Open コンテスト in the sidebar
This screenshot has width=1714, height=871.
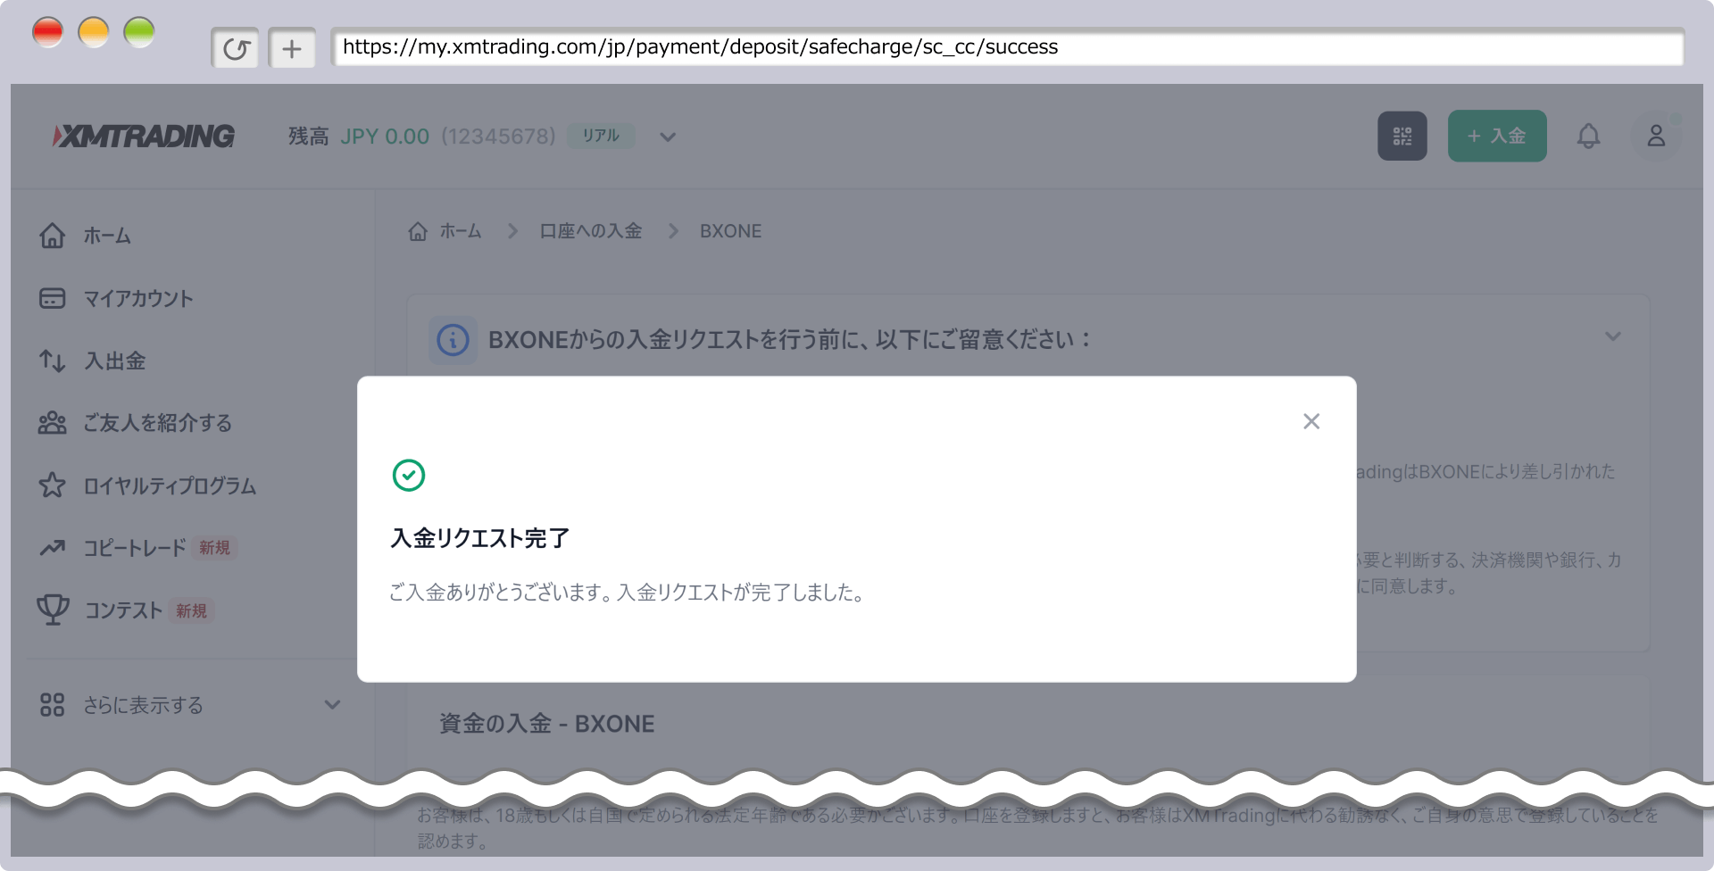point(123,610)
